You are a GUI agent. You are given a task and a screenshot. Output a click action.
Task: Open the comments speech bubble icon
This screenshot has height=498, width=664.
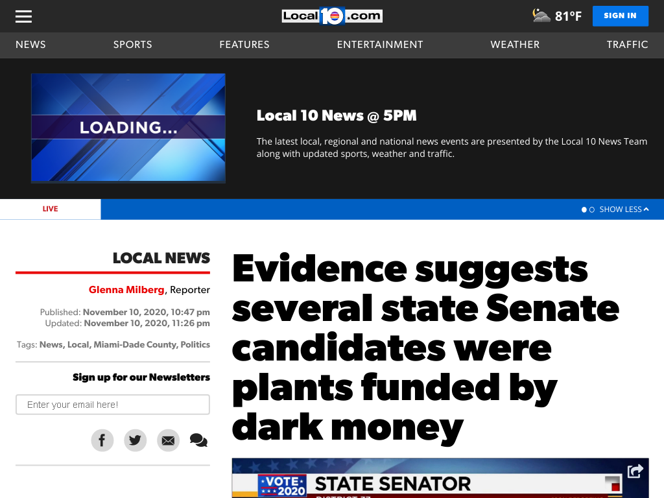[198, 440]
